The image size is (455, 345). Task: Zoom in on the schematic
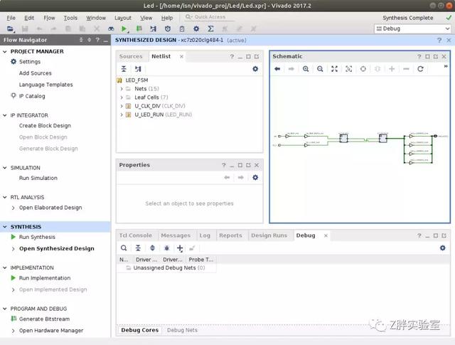click(x=306, y=69)
